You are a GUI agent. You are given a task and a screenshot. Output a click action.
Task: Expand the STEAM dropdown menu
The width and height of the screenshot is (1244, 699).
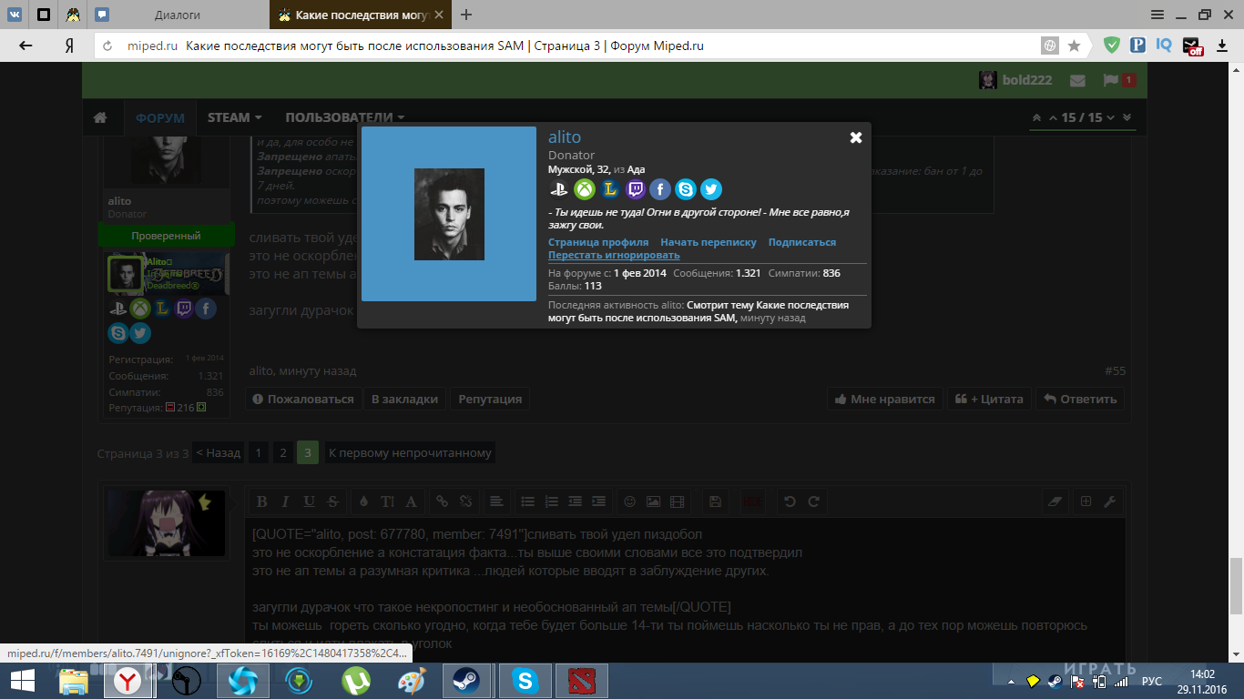click(235, 117)
